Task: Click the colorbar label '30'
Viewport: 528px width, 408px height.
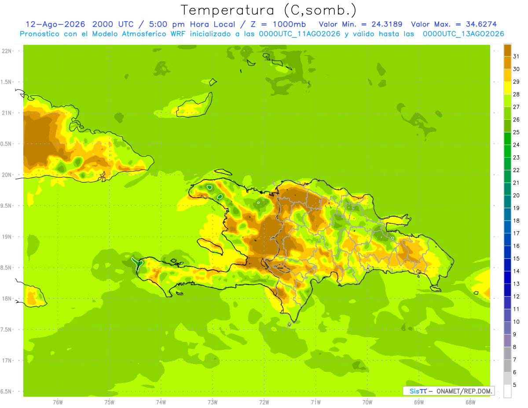Action: click(x=516, y=69)
